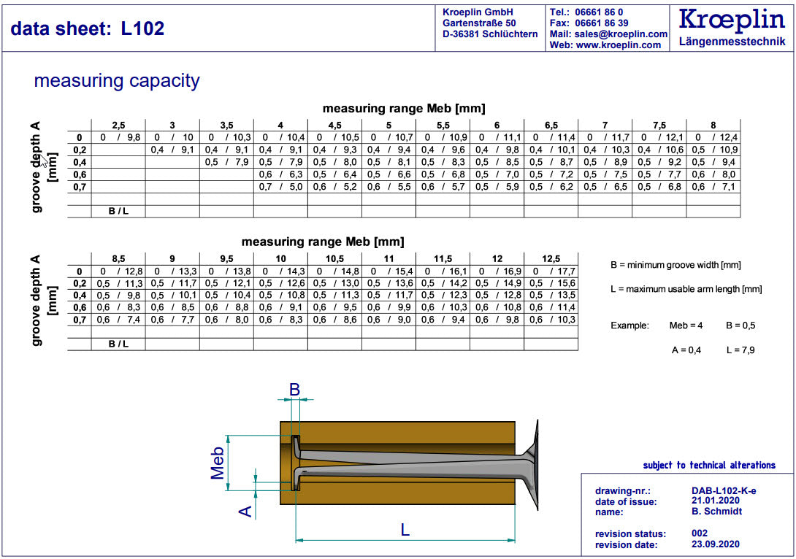Select column header 12,5 in lower table
This screenshot has height=559, width=796.
point(551,259)
